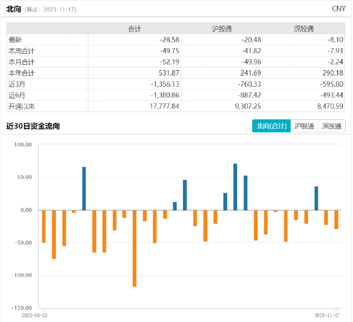
Task: Click the 9,307.25 cell value
Action: pos(248,106)
